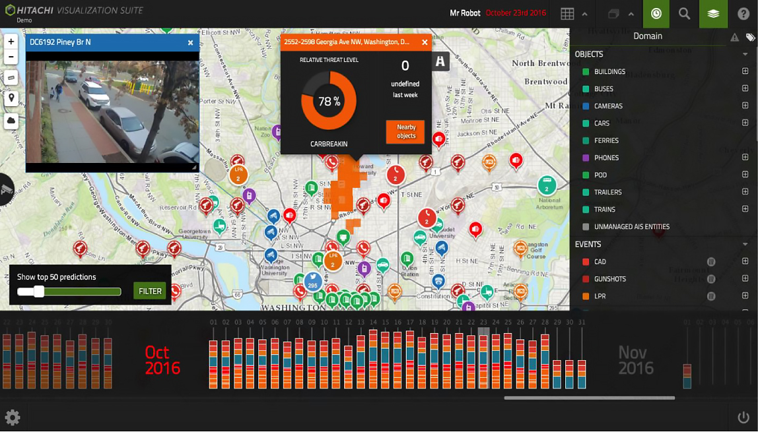Image resolution: width=758 pixels, height=432 pixels.
Task: Click the cloud weather overlay icon
Action: point(11,120)
